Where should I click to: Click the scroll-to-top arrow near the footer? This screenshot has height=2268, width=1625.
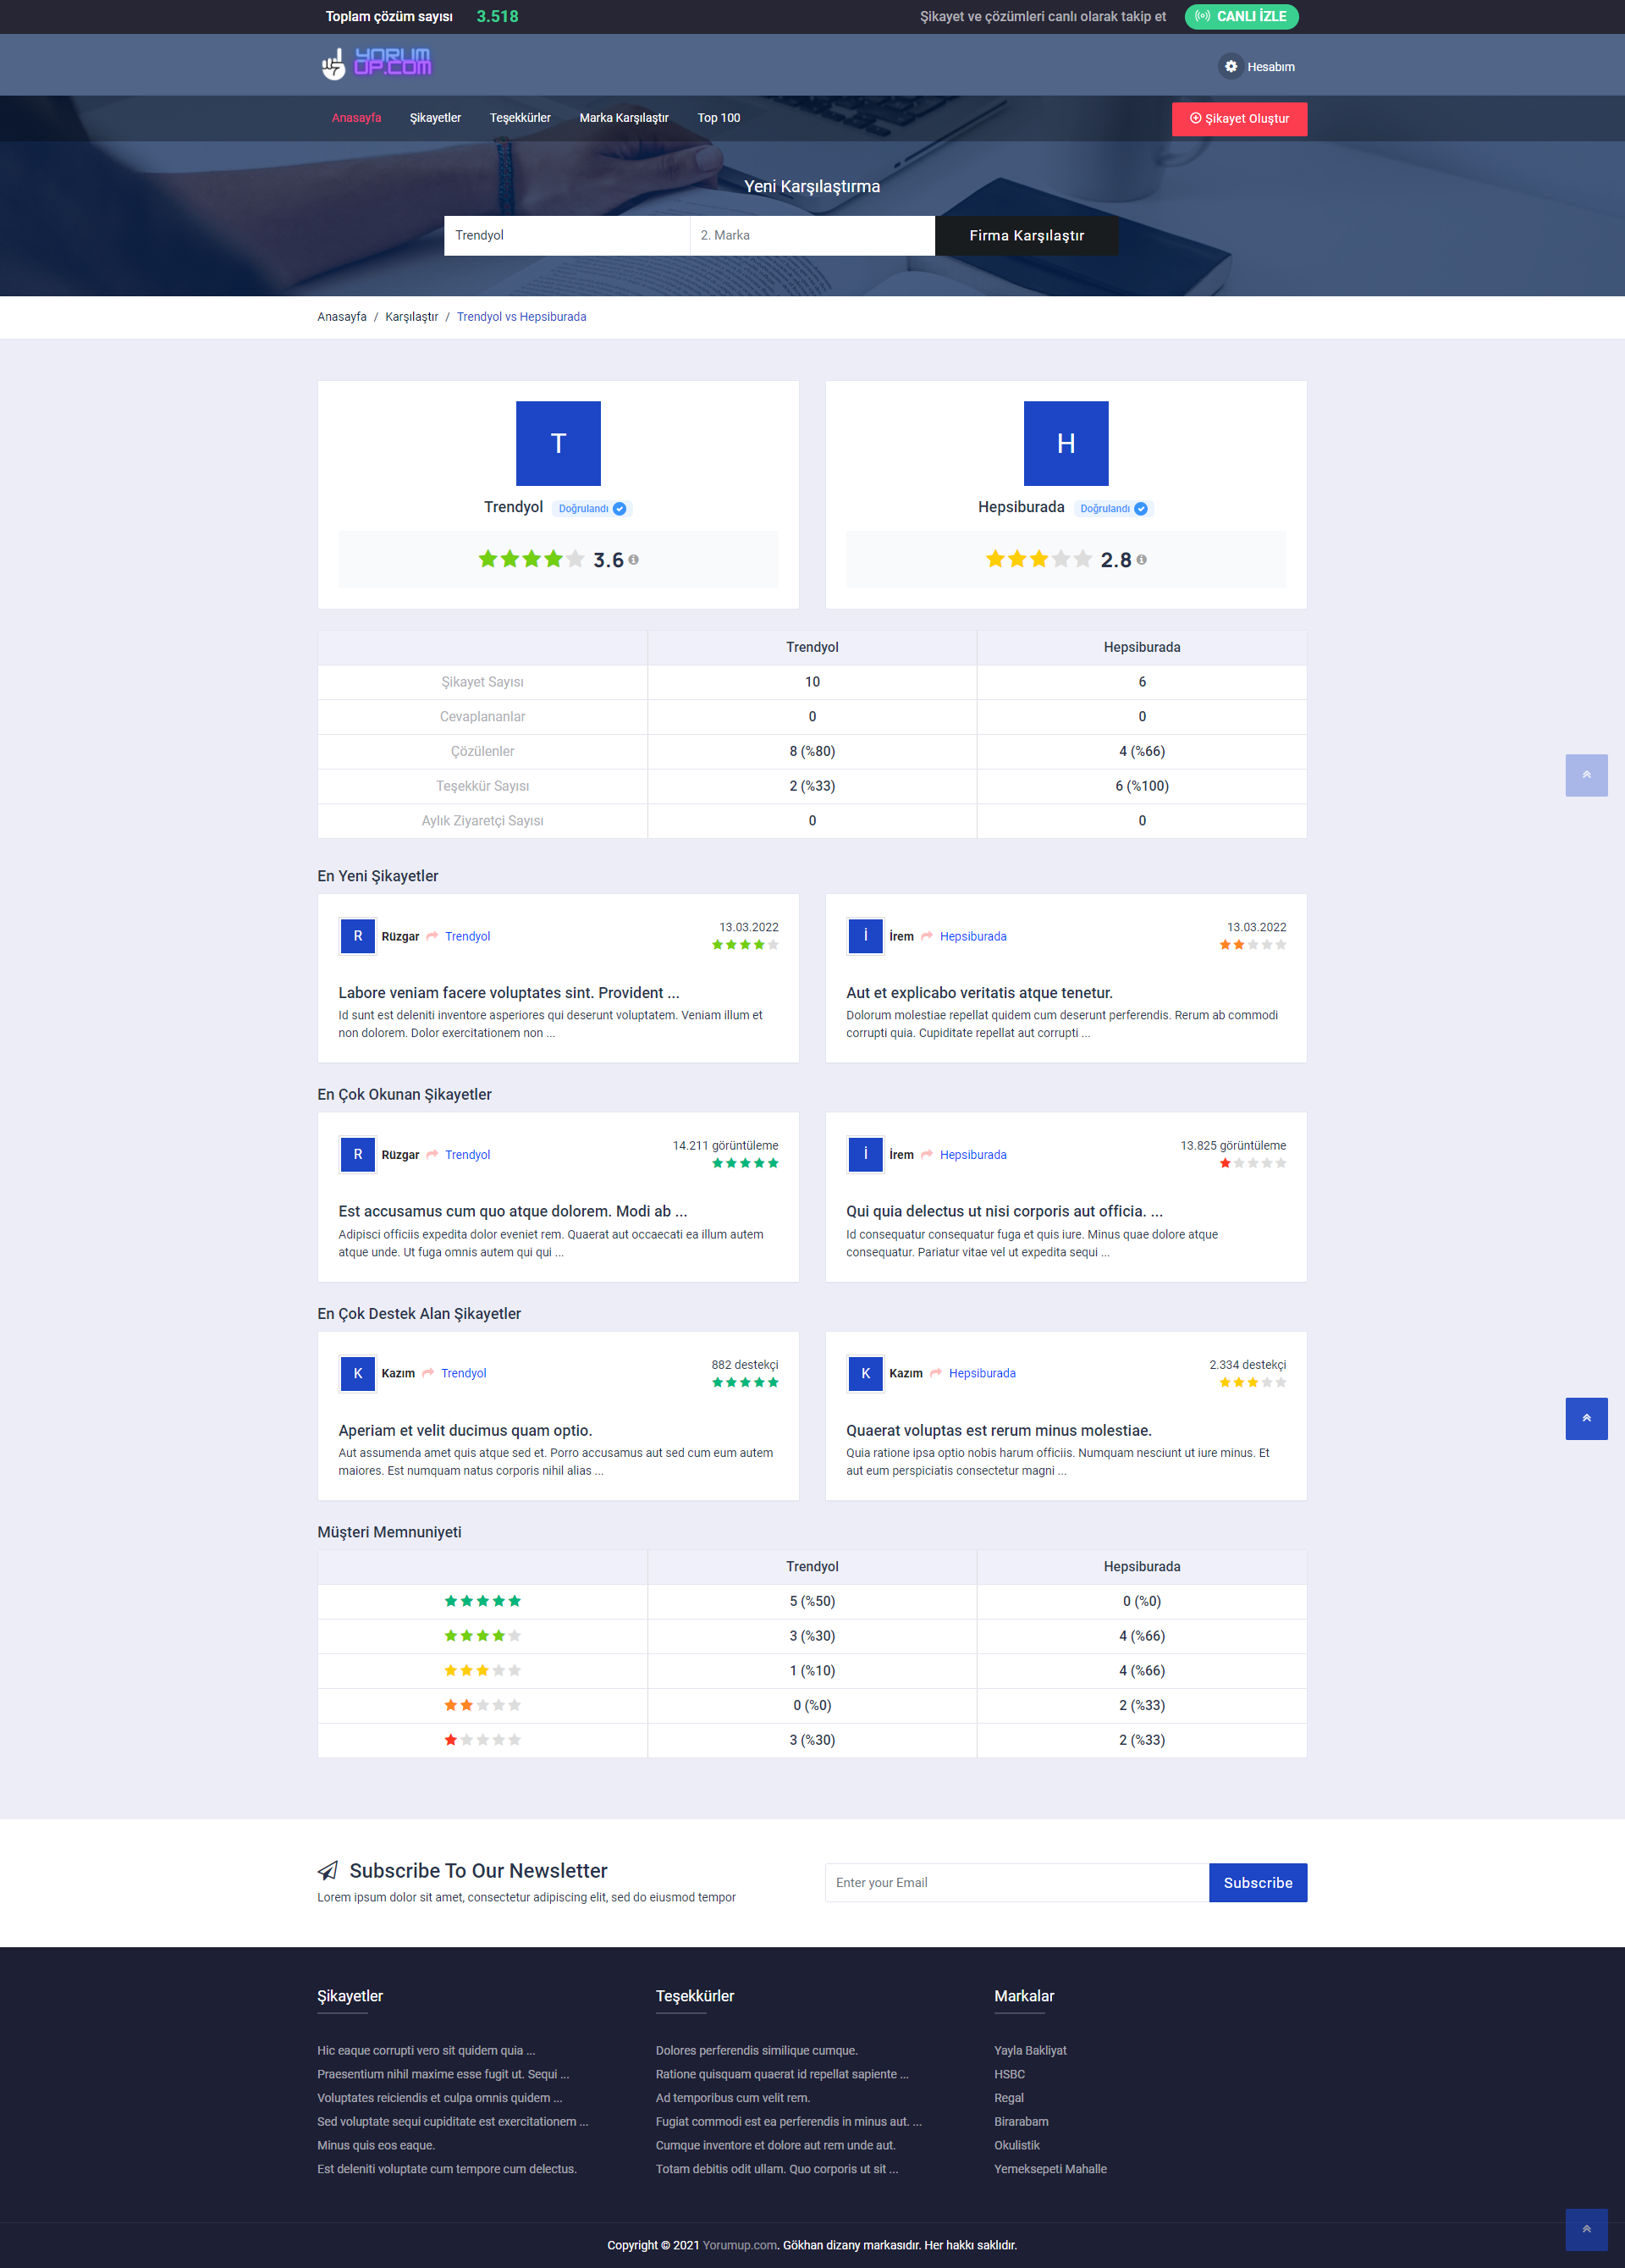click(1586, 2229)
